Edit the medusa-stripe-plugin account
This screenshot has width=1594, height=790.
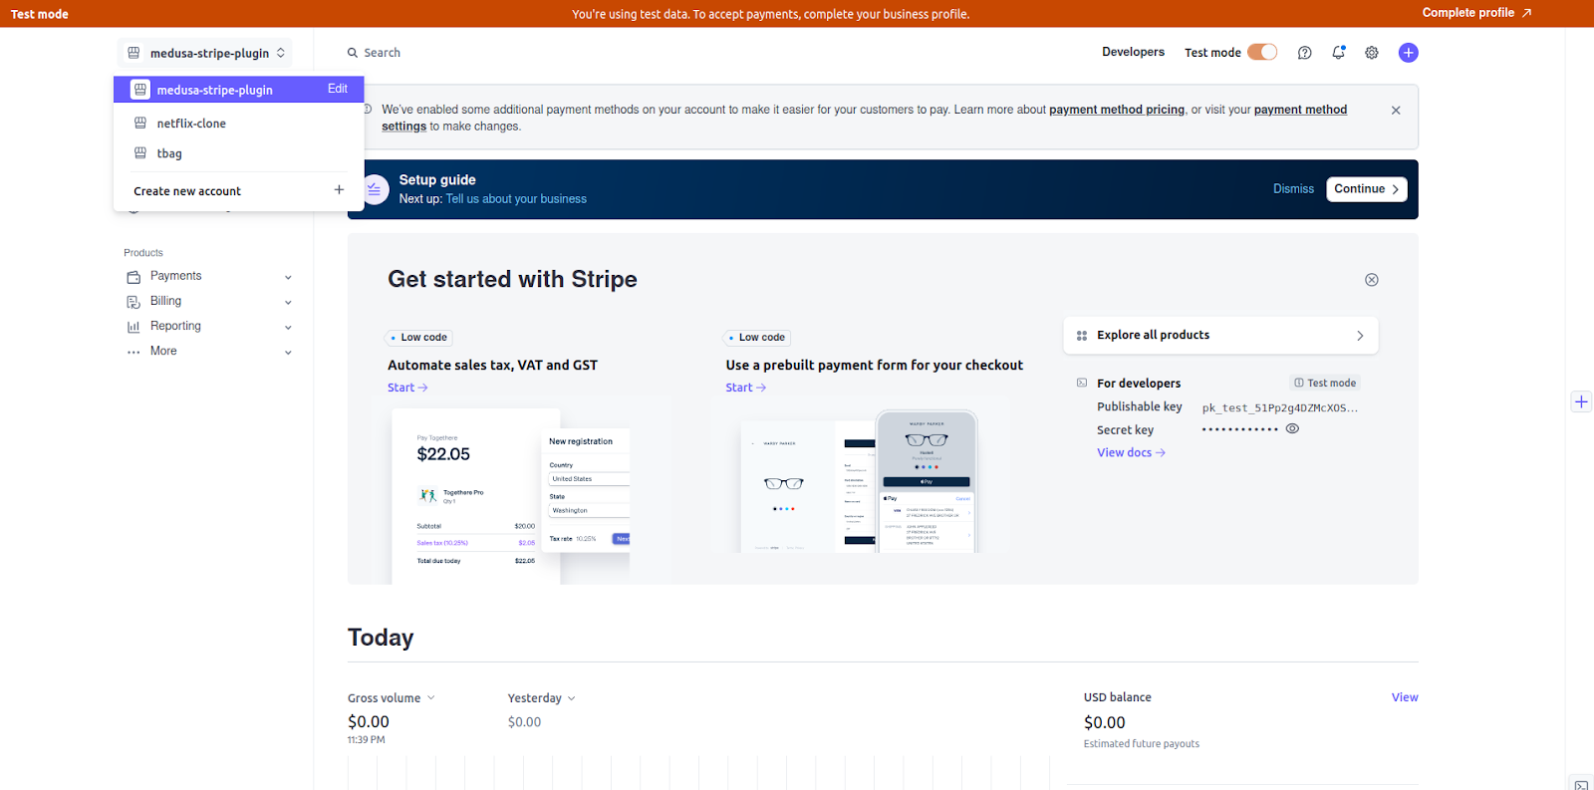pos(338,89)
